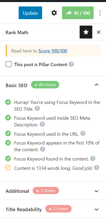Click the 3 Errors badge
The height and width of the screenshot is (221, 106).
[46, 190]
